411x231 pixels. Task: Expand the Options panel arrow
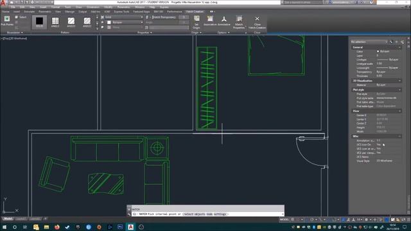(x=229, y=33)
